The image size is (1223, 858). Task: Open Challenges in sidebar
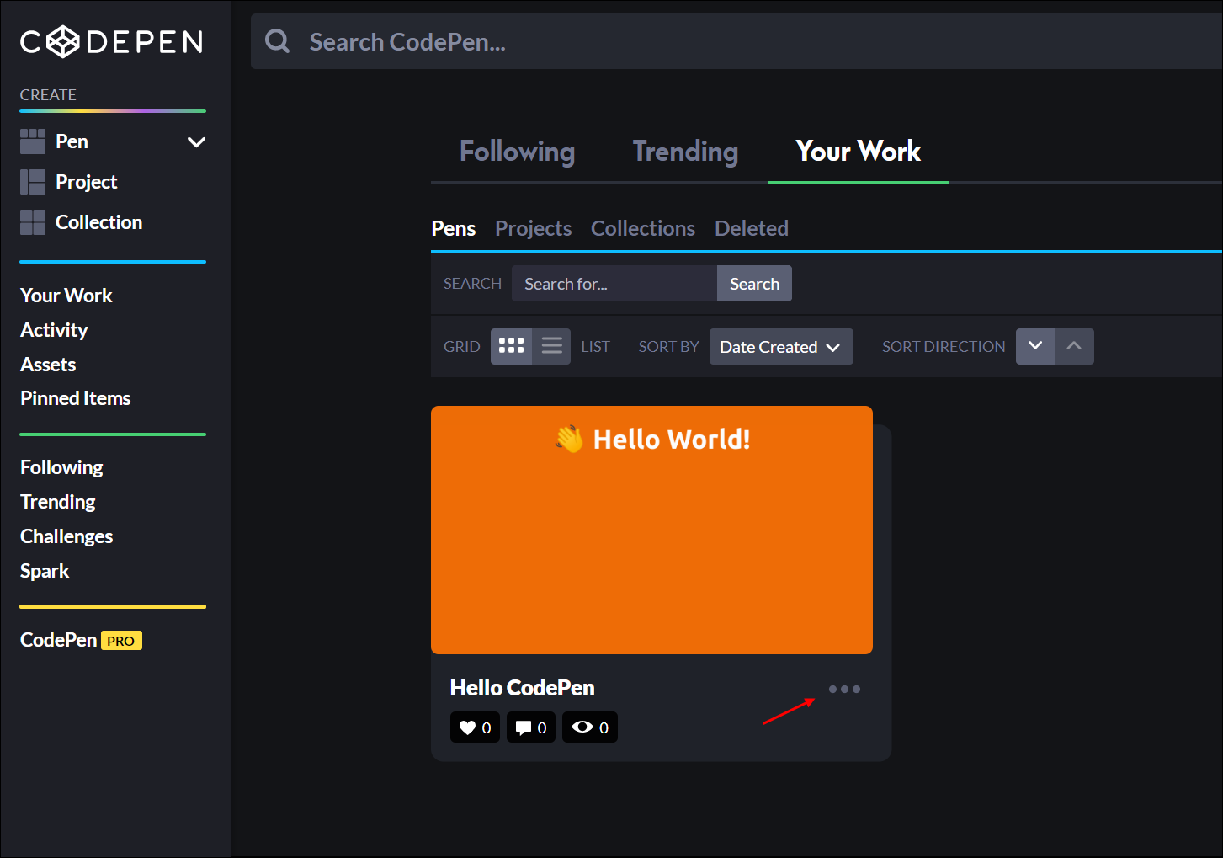[x=66, y=536]
